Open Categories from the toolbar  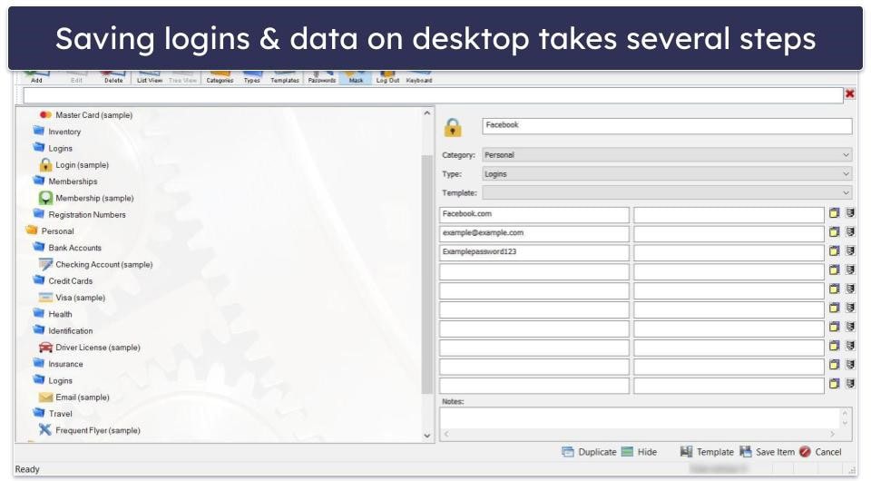click(x=220, y=76)
